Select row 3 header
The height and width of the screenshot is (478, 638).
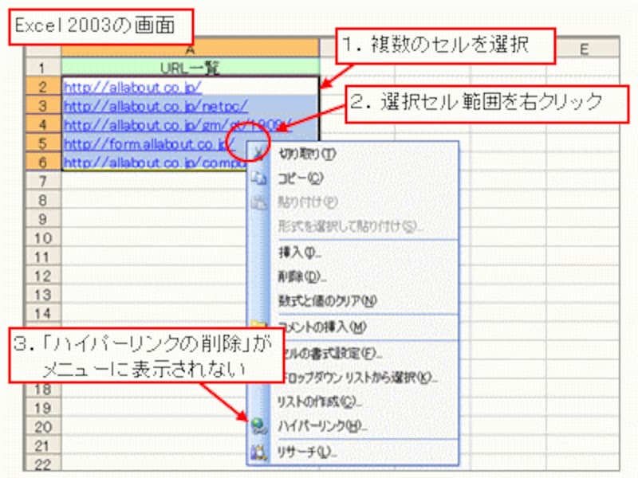pos(43,106)
